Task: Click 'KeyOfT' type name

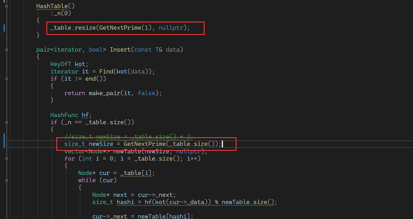Action: click(61, 64)
